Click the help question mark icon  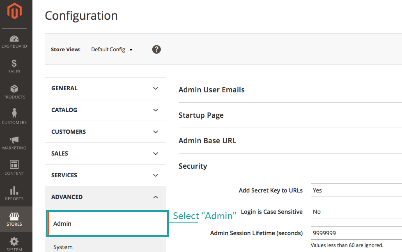156,49
